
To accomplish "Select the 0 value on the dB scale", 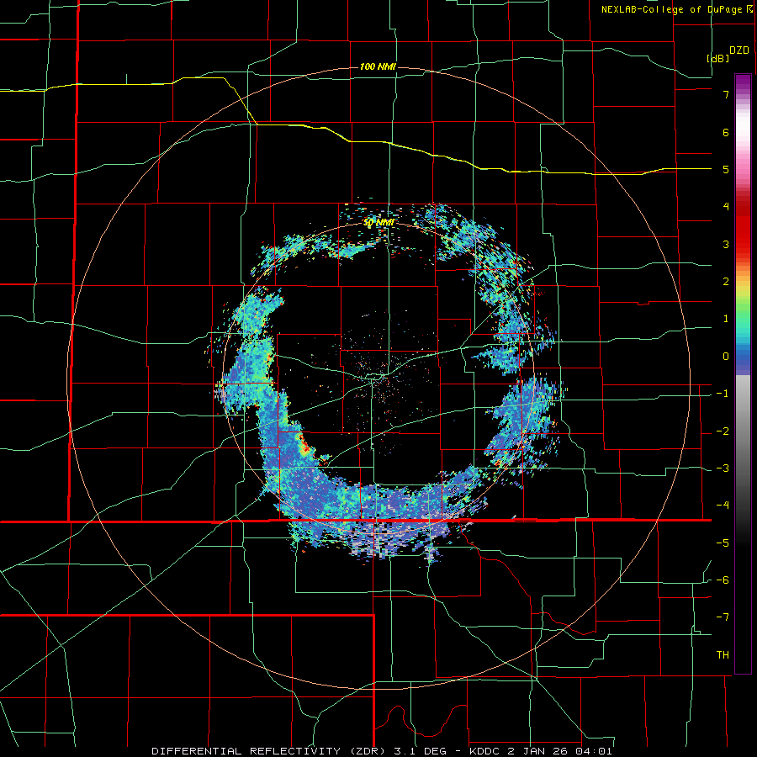I will [x=726, y=357].
